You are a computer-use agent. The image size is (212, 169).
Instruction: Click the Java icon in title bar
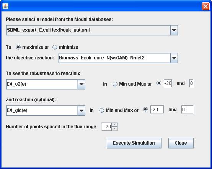pos(5,6)
